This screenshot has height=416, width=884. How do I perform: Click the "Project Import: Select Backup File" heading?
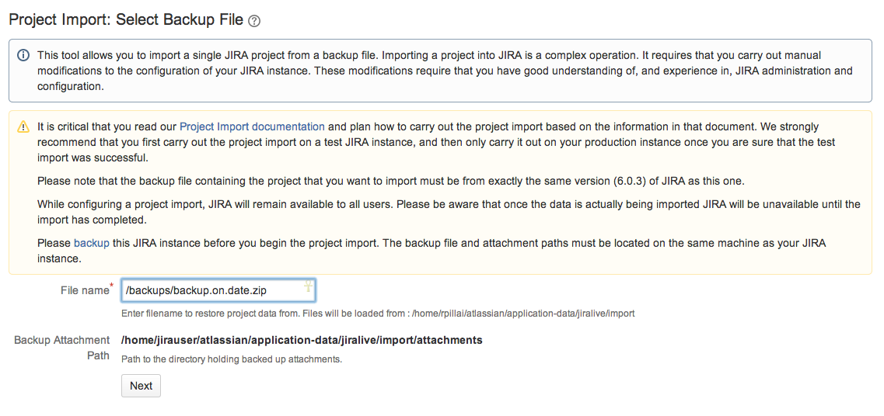click(125, 20)
